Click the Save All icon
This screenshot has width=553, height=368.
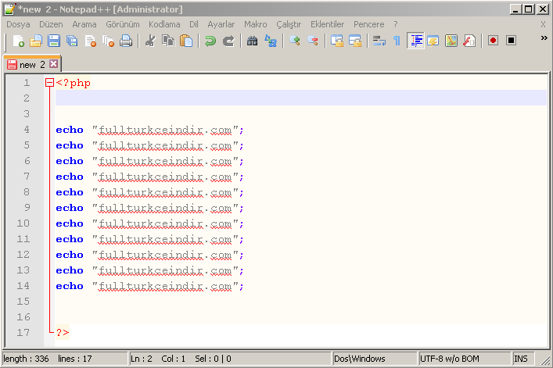pos(72,41)
